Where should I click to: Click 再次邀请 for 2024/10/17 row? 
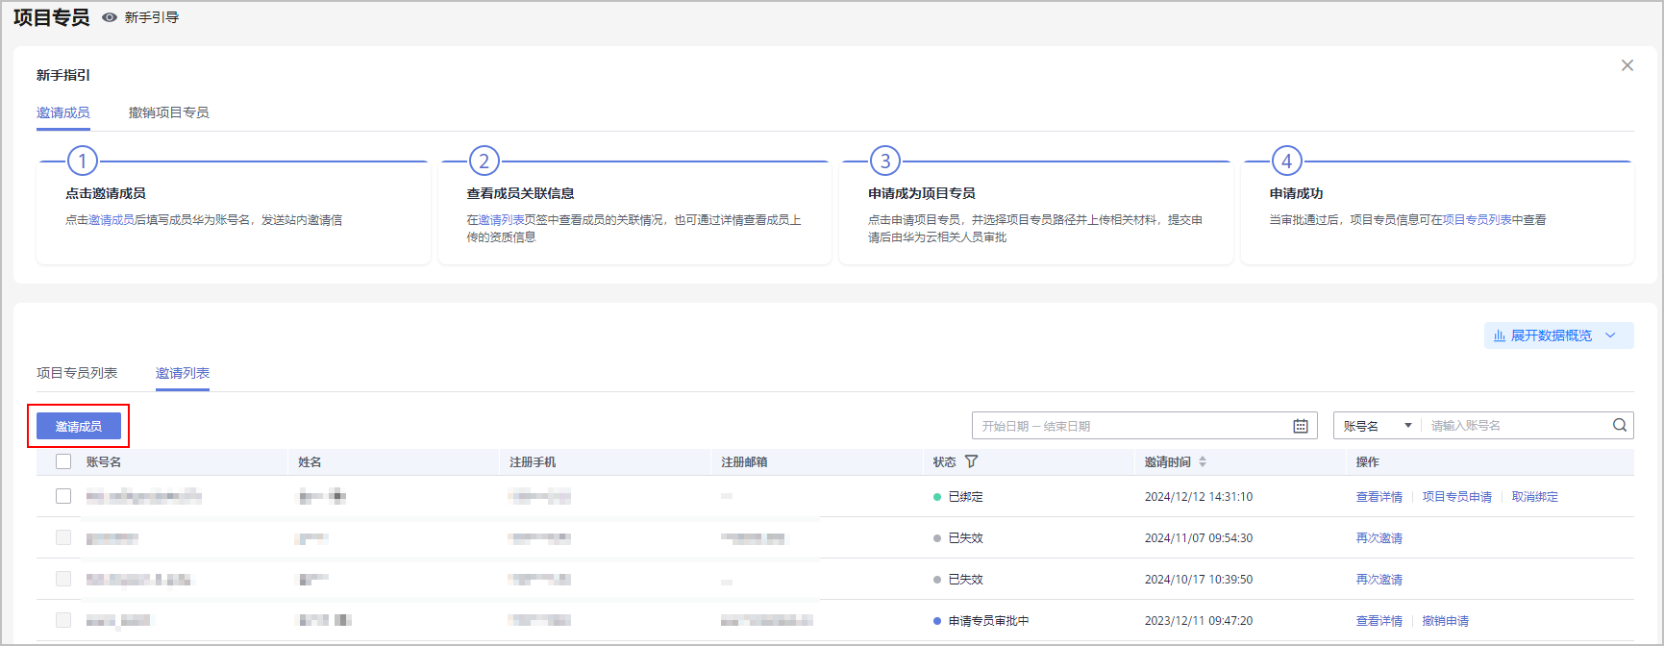coord(1379,580)
